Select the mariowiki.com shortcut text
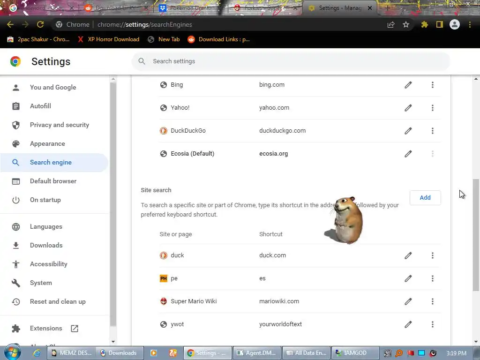The image size is (480, 360). 279,301
